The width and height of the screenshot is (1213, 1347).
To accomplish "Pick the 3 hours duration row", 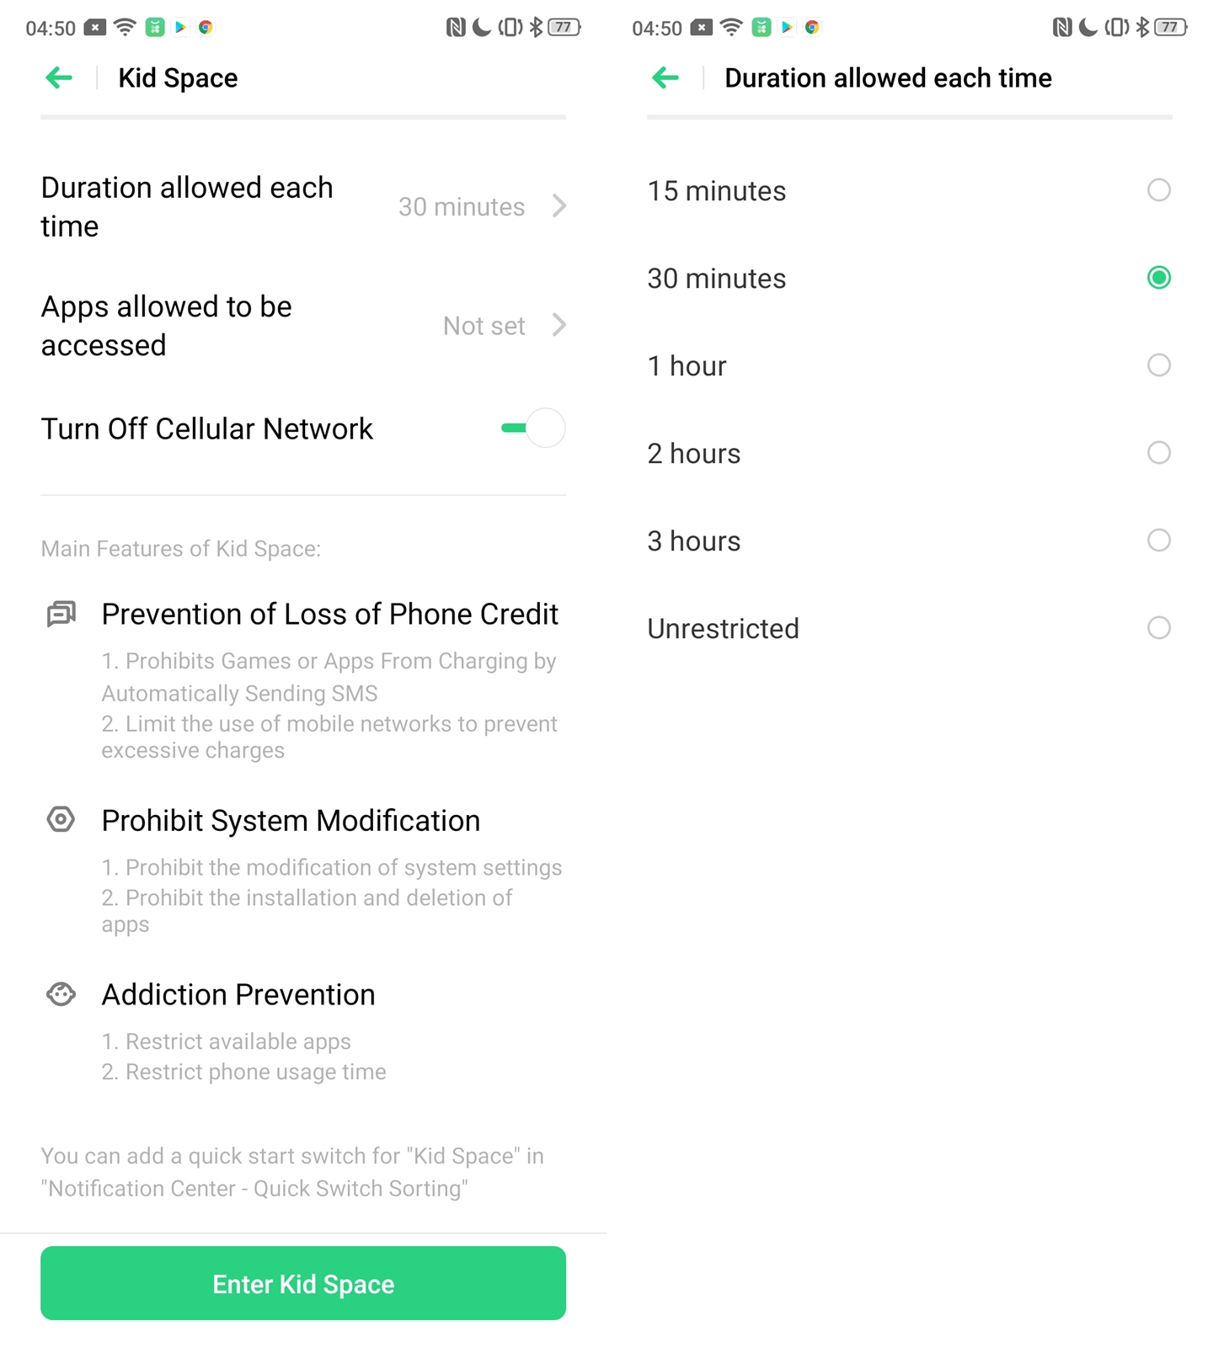I will [910, 540].
